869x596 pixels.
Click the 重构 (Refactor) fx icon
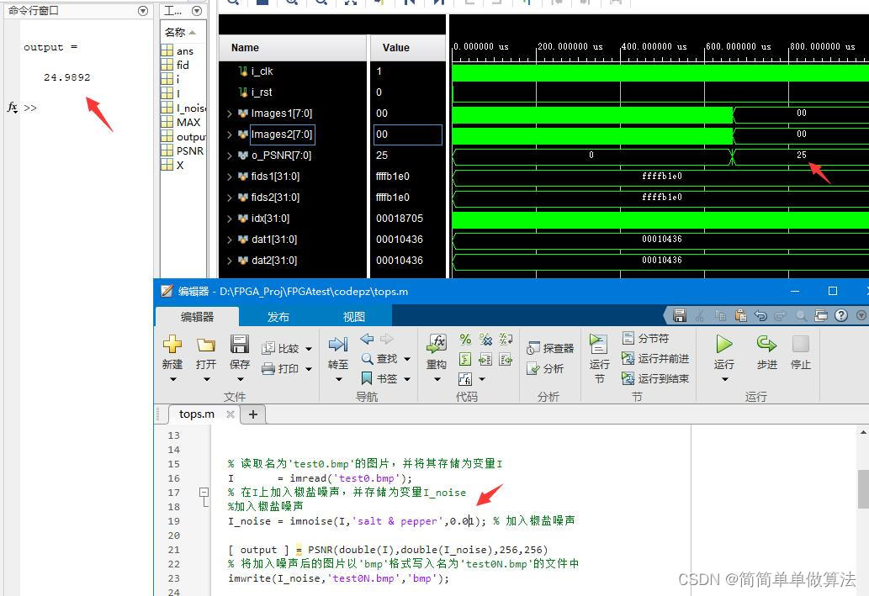pos(437,344)
